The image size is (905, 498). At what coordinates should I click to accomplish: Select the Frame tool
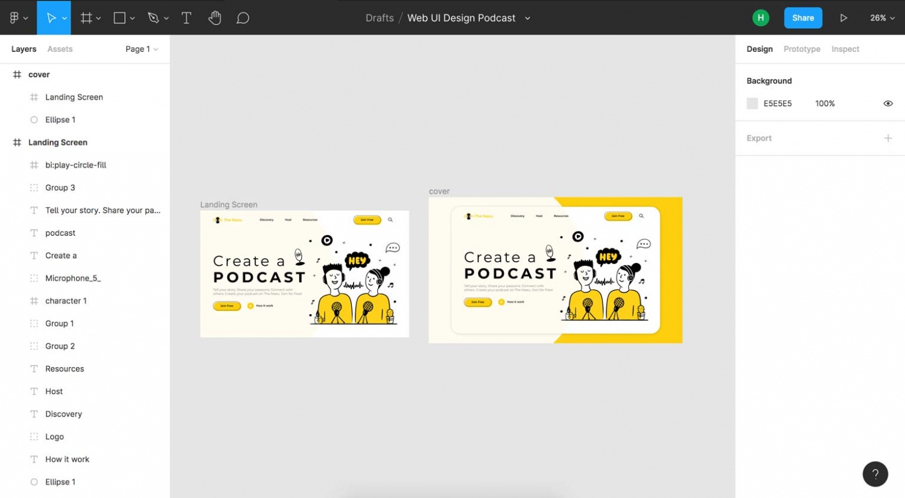(x=86, y=18)
